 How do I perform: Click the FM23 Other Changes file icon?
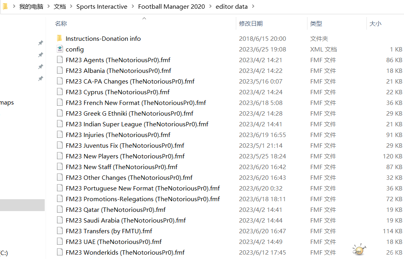tap(60, 177)
